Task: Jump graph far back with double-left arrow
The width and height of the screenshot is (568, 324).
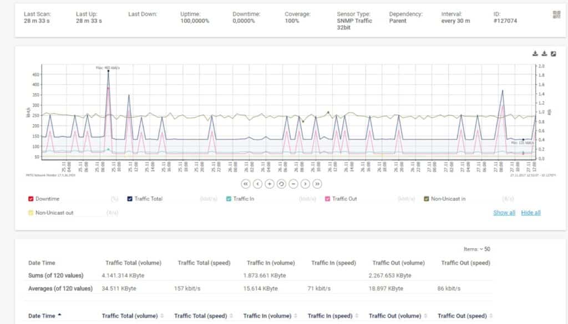Action: pyautogui.click(x=246, y=184)
